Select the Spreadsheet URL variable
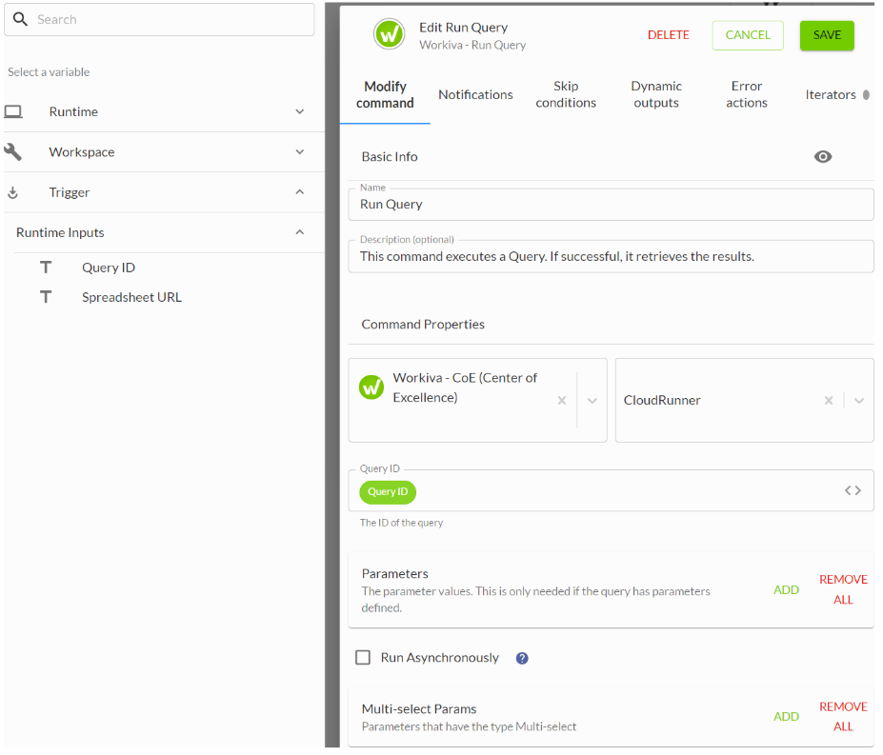 pos(131,297)
